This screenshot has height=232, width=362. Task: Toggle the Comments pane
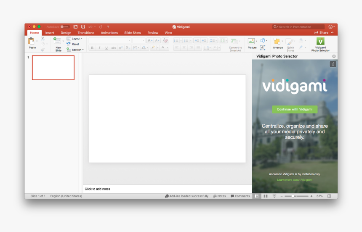point(240,196)
